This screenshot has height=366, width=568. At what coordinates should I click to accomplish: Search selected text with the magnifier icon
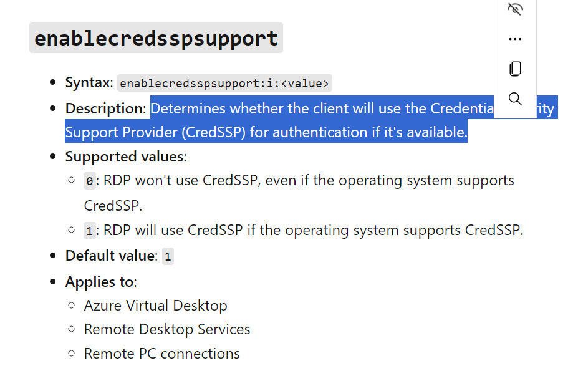[515, 99]
